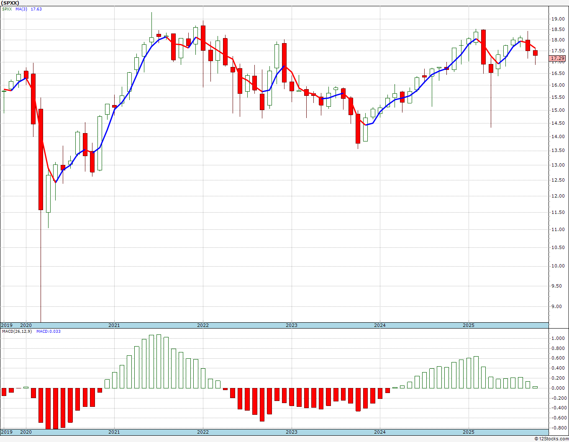The height and width of the screenshot is (442, 569).
Task: Select 2020 on the MACD panel time axis
Action: (x=26, y=432)
